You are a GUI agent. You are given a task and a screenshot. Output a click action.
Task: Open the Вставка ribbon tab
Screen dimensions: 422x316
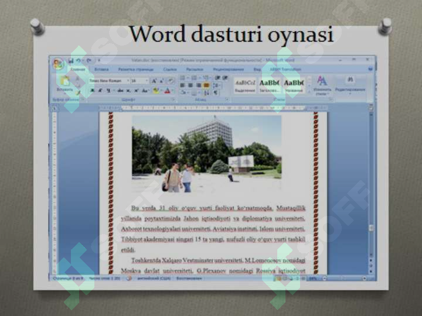[x=101, y=69]
